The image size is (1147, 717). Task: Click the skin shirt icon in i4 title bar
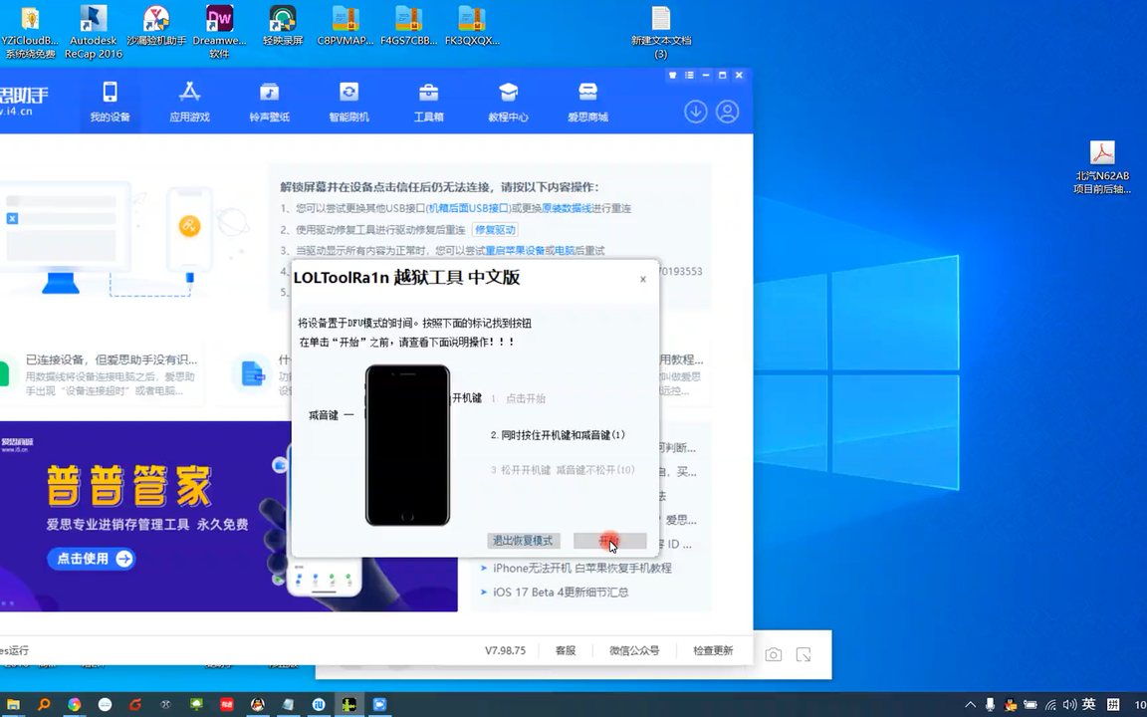(672, 76)
